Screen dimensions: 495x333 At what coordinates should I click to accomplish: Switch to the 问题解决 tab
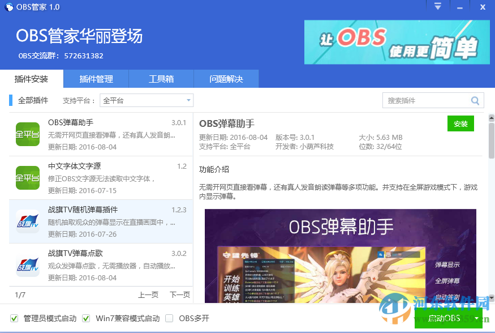click(x=226, y=79)
